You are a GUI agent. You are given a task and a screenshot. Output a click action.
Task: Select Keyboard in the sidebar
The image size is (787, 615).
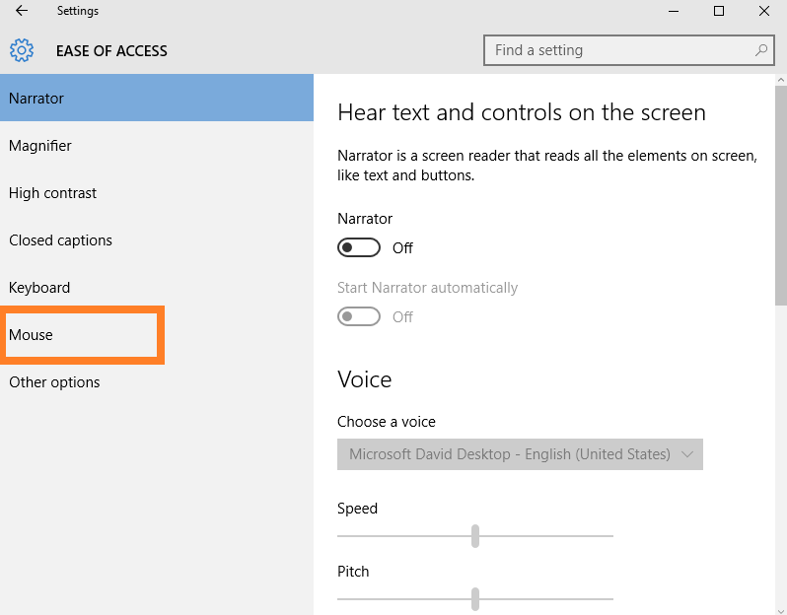coord(39,288)
